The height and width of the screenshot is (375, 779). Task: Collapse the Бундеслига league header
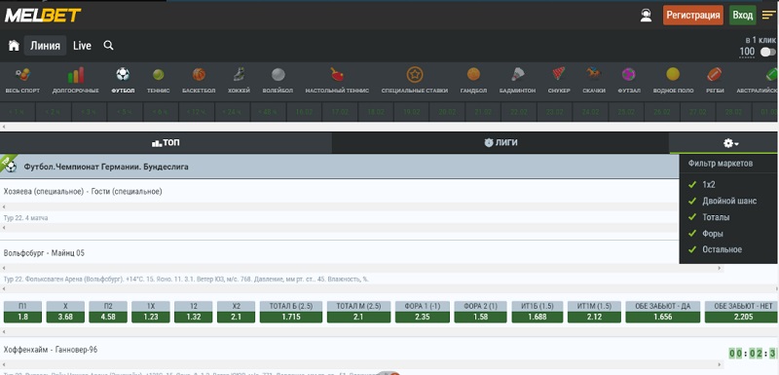pyautogui.click(x=339, y=167)
